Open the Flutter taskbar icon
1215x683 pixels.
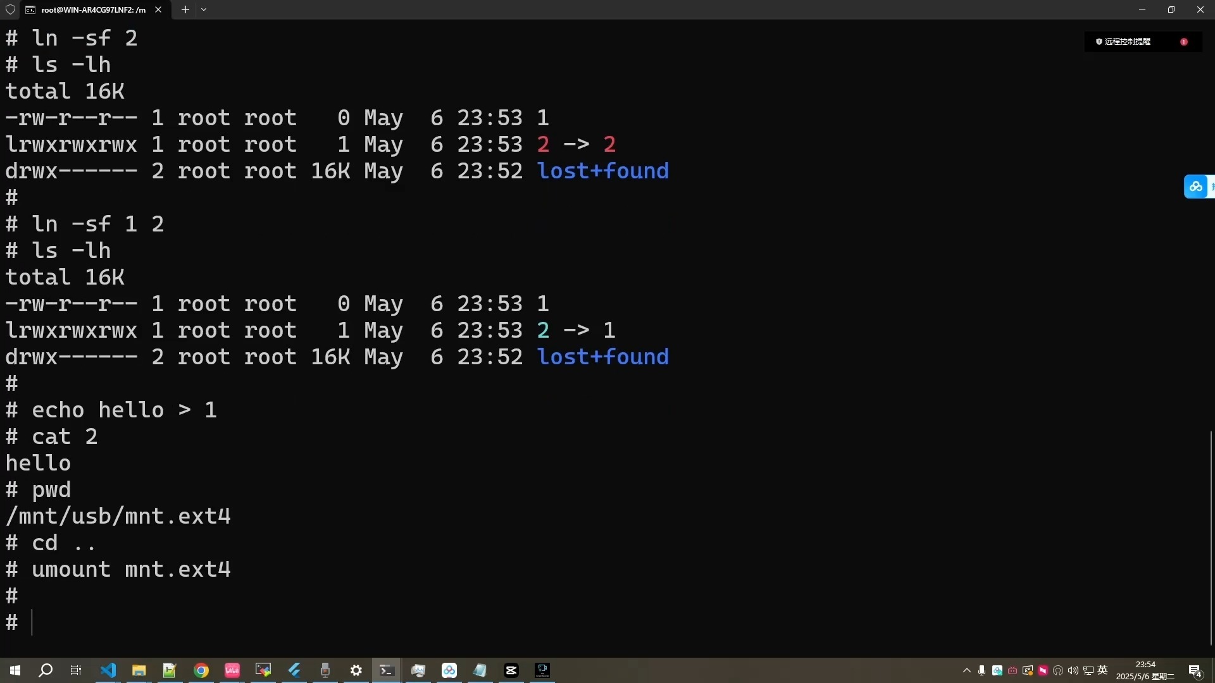(x=294, y=670)
